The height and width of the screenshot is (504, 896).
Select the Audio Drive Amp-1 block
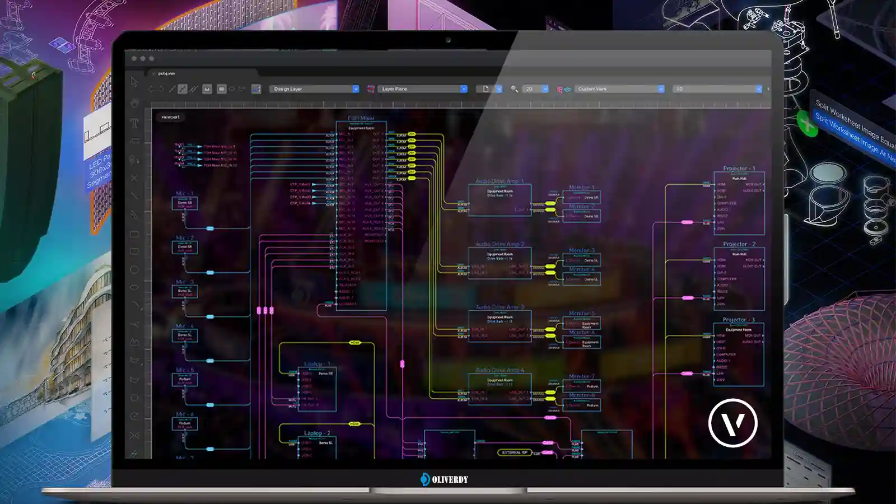[x=500, y=200]
